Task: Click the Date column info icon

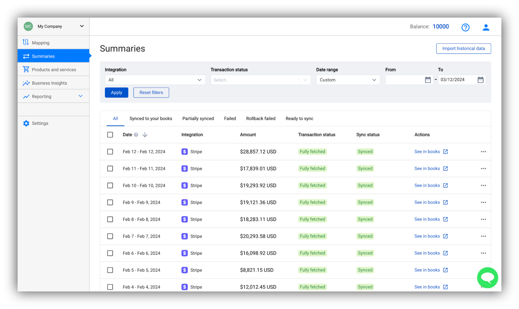Action: click(x=136, y=135)
